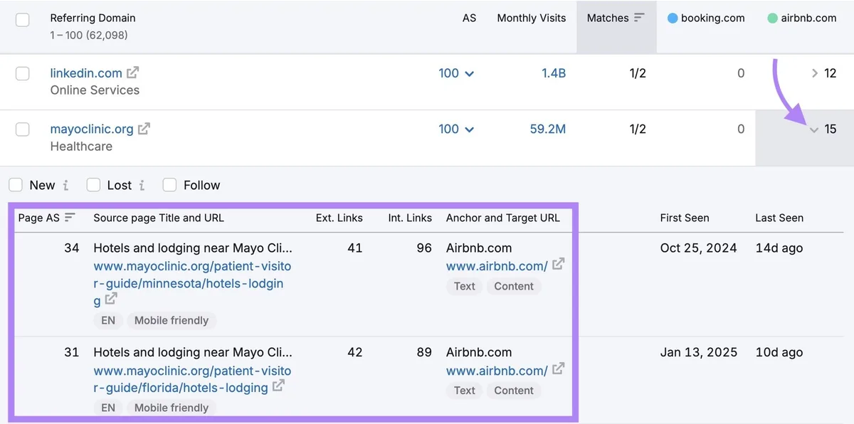Sort by Page AS icon

(70, 218)
